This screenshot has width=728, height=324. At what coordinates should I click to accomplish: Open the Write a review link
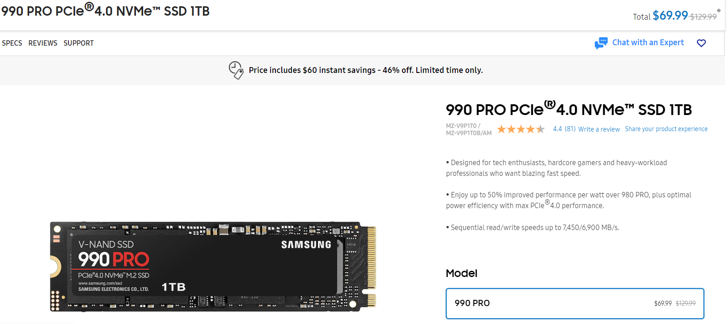click(599, 129)
